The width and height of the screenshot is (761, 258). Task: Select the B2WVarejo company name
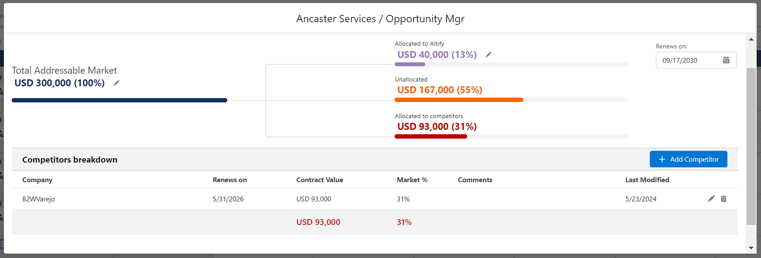[39, 199]
